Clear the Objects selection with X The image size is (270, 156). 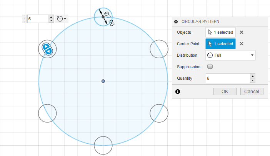(242, 32)
